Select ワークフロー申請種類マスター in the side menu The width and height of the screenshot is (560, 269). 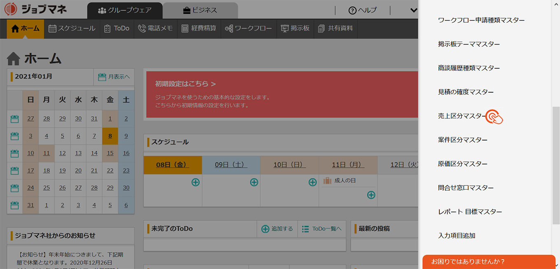(x=481, y=20)
